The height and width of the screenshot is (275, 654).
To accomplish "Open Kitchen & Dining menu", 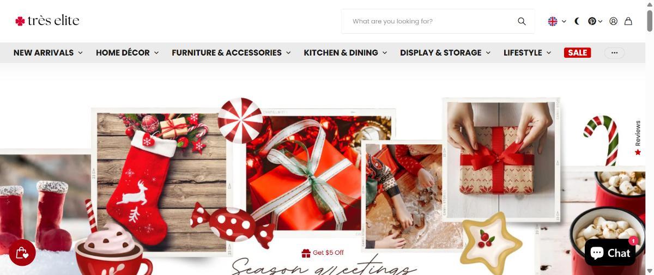I will 345,53.
